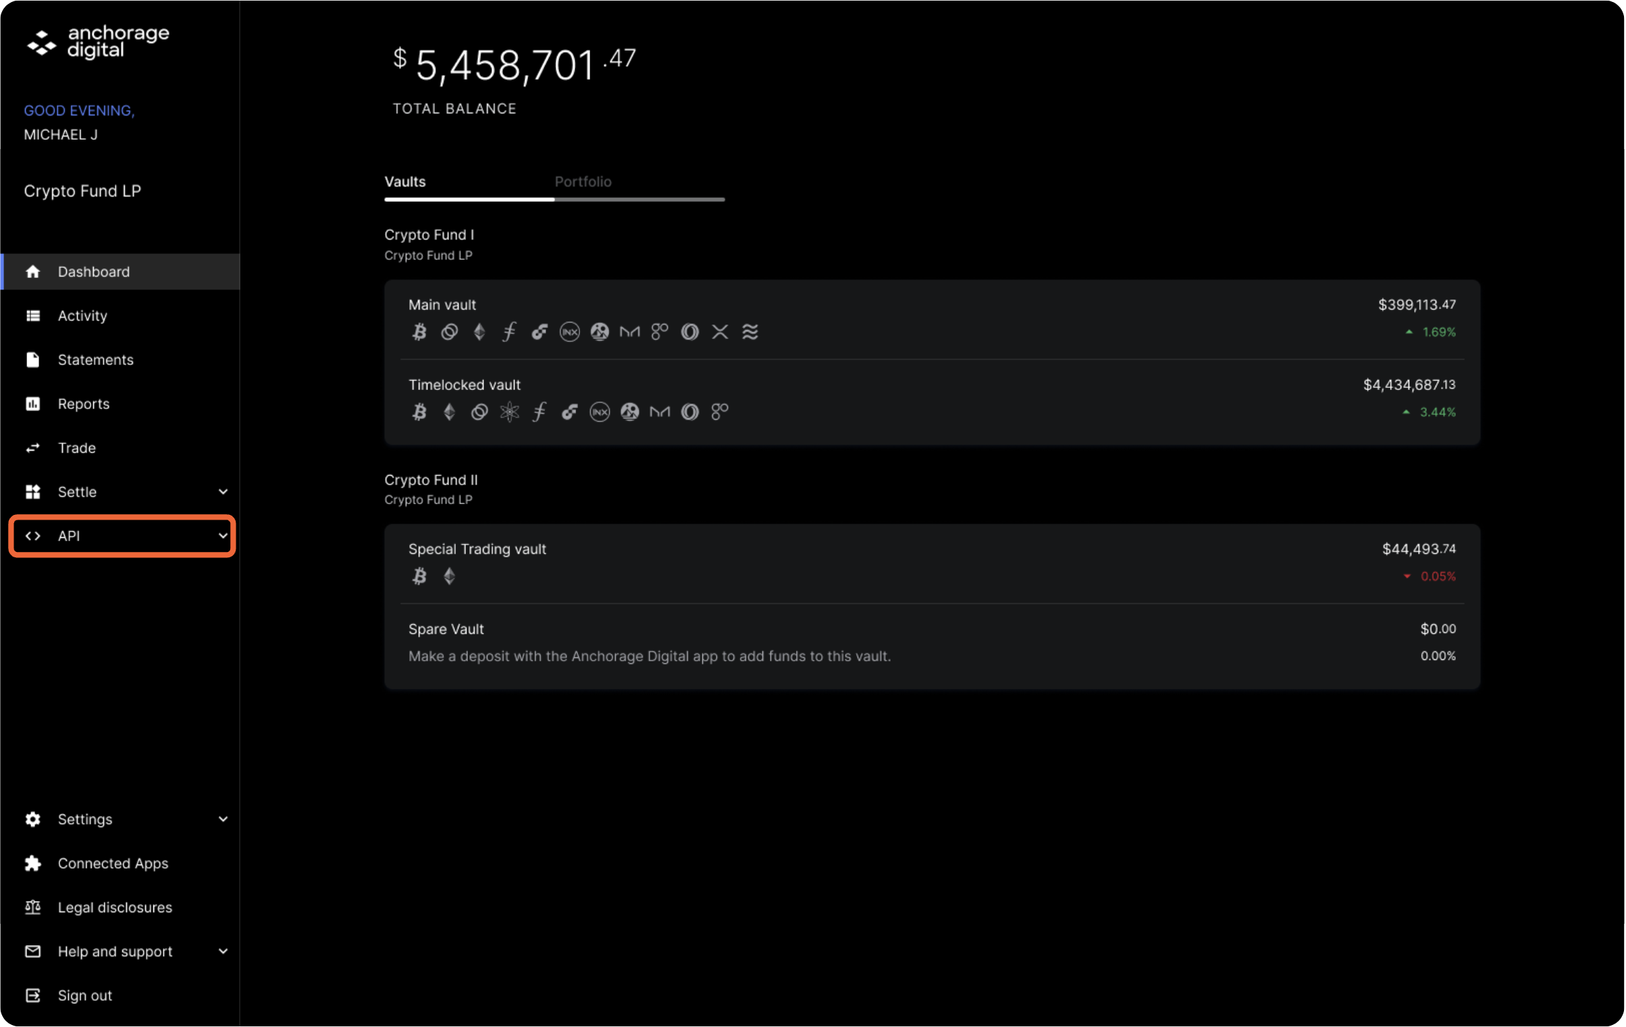Click the INX token icon in Timelocked vault
Screen dimensions: 1626x1027
coord(600,412)
